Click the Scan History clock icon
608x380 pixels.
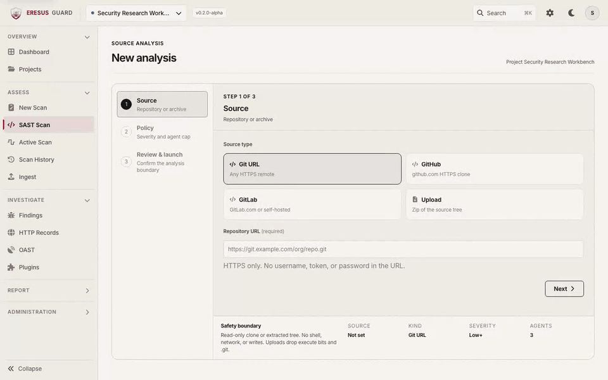click(x=11, y=160)
